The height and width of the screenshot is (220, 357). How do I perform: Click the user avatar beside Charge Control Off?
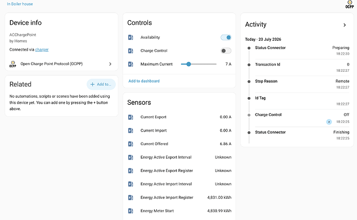329,122
